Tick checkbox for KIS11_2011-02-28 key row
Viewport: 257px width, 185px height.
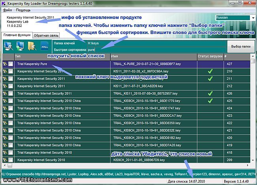(11, 71)
